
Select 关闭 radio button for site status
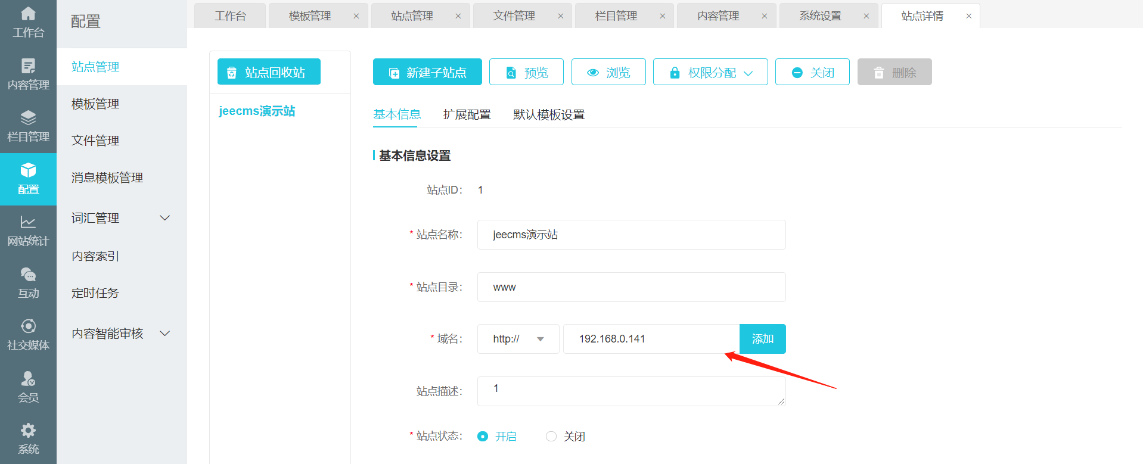click(551, 437)
